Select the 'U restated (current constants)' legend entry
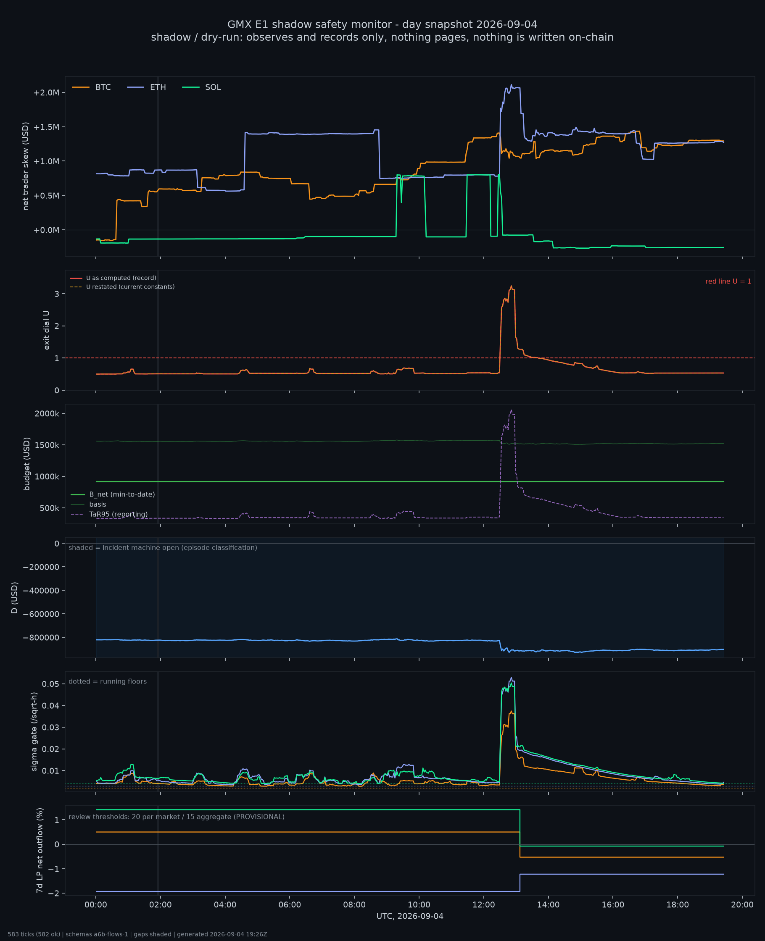765x941 pixels. 122,287
